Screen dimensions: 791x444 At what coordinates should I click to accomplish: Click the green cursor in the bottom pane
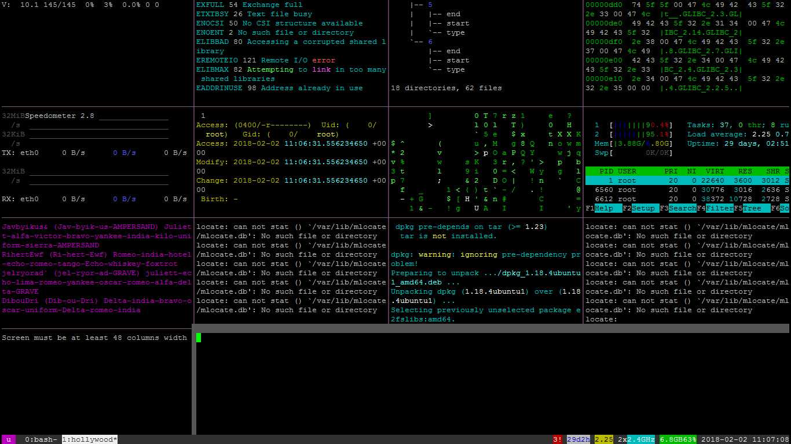coord(199,338)
